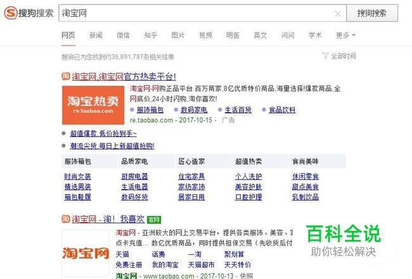Open the 时尚女装 link
The image size is (412, 279).
[78, 176]
